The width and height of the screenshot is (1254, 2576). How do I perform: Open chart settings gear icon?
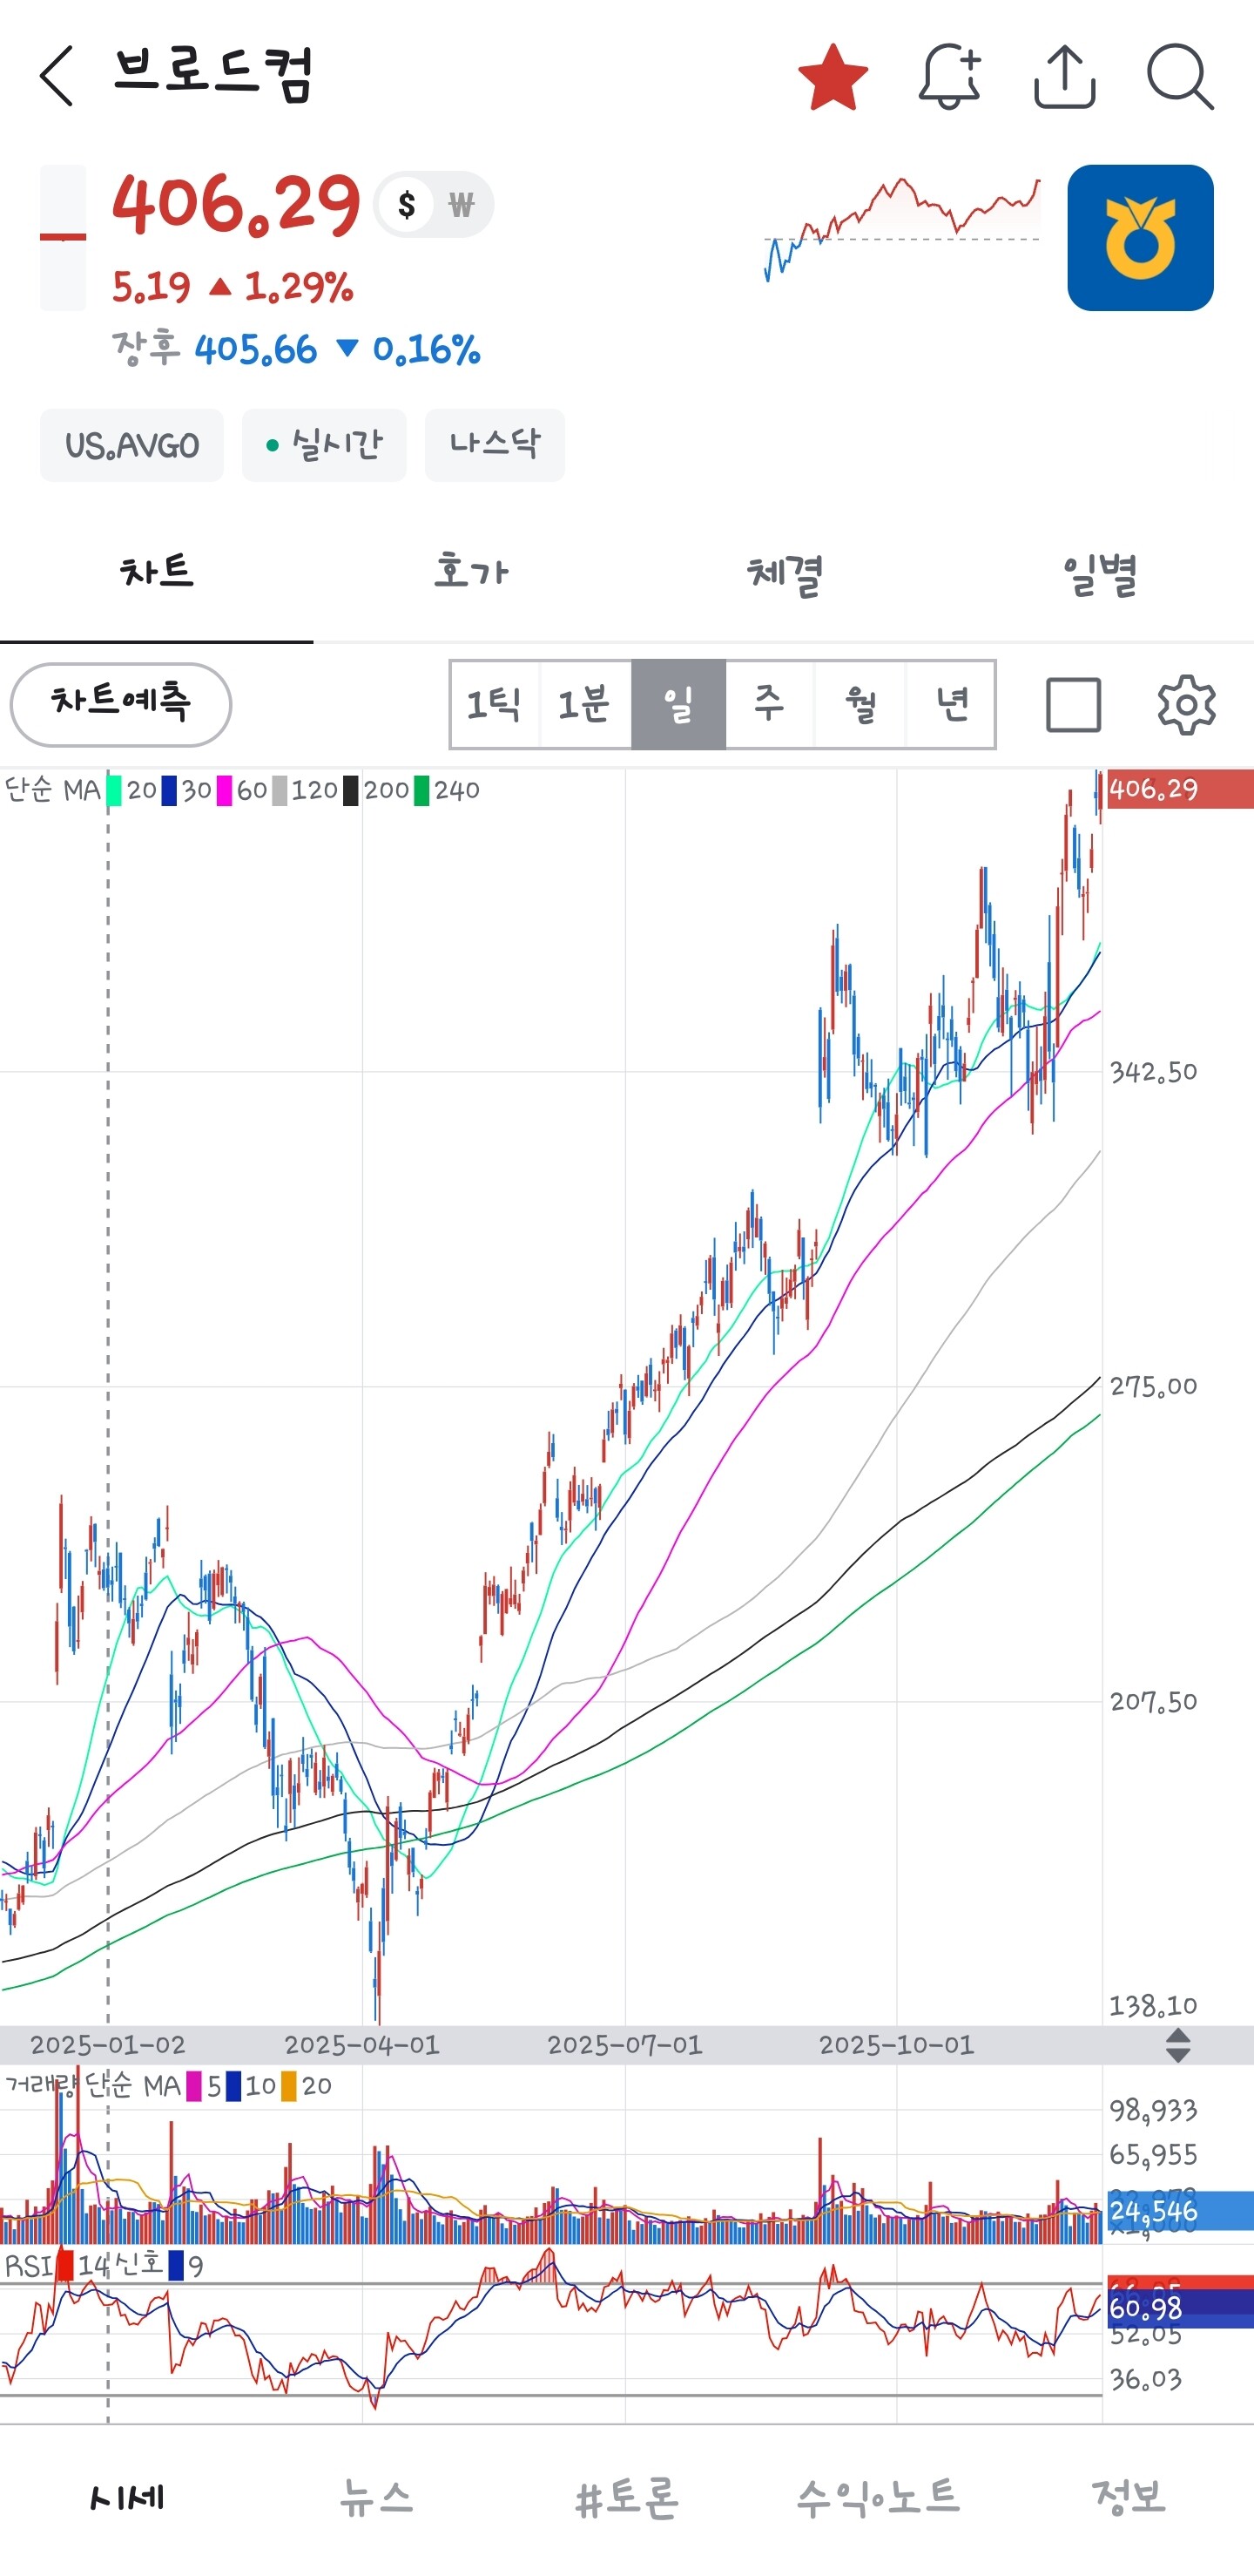click(x=1186, y=705)
